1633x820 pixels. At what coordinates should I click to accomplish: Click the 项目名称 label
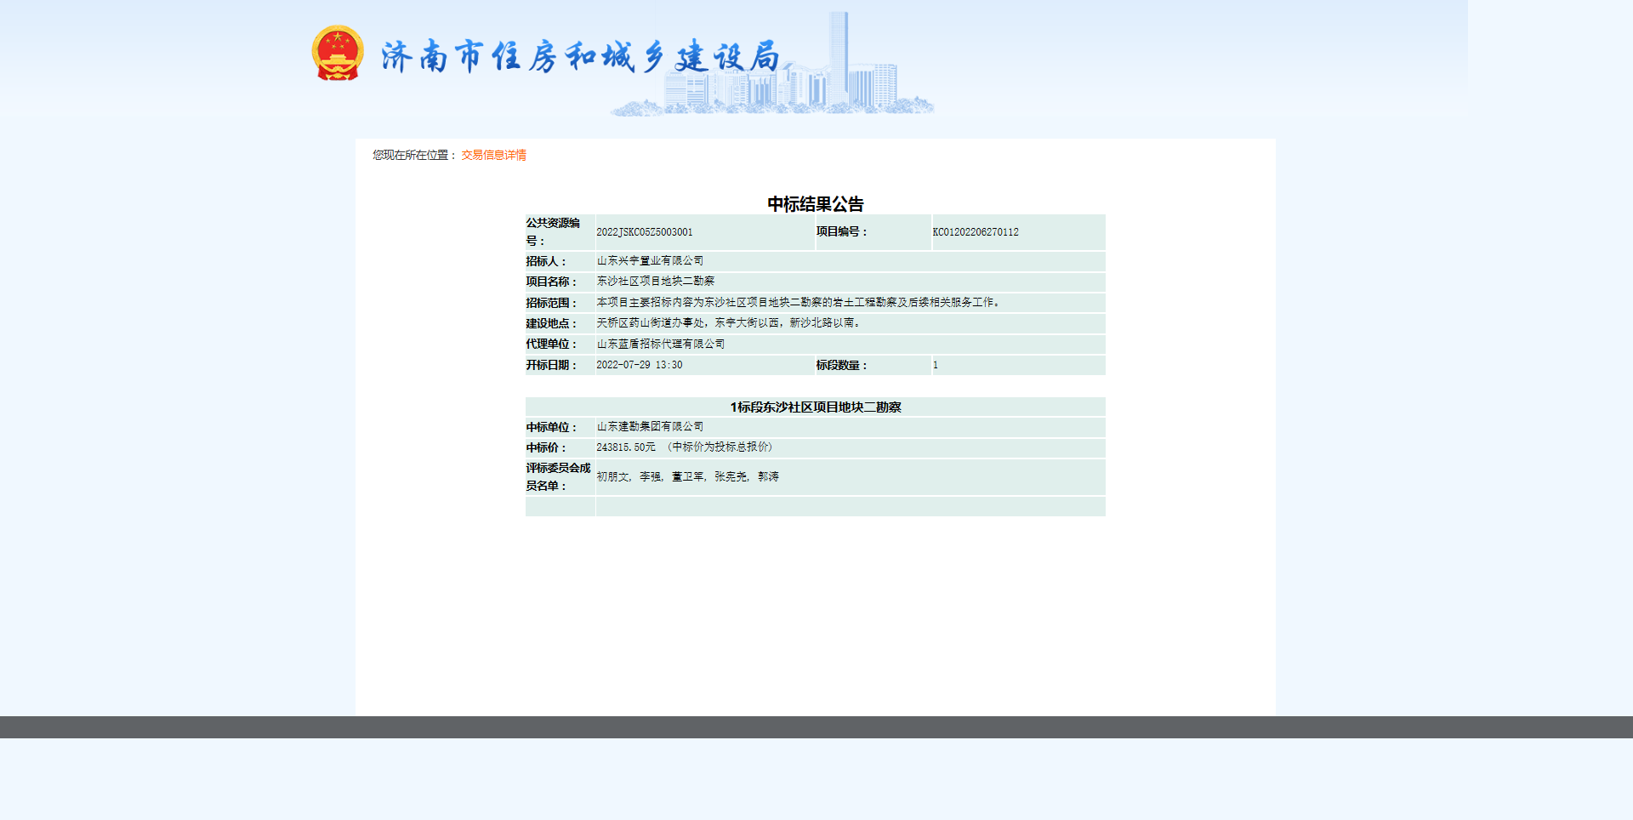(551, 282)
